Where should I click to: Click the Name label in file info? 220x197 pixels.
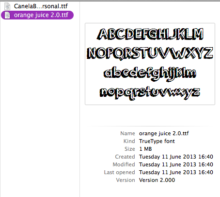click(127, 133)
